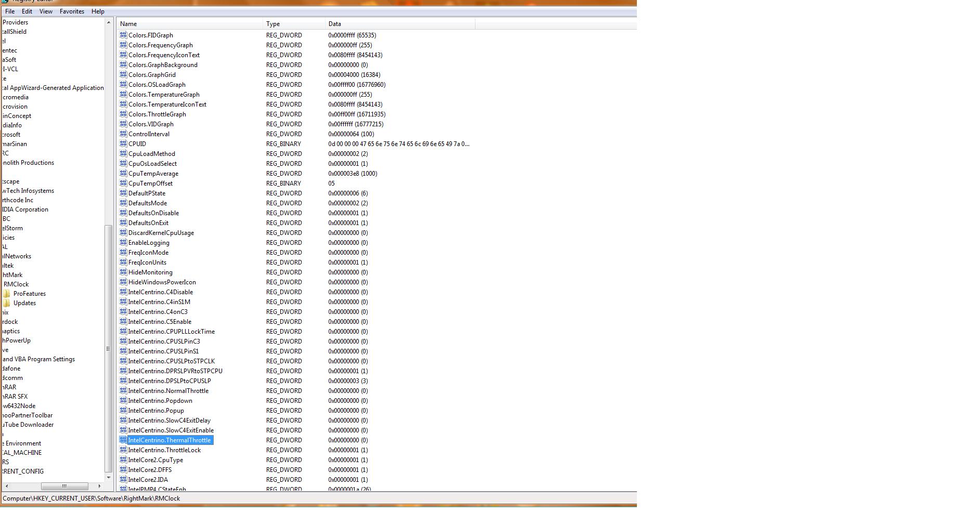Screen dimensions: 966x512
Task: Select the VBA Program Settings key
Action: (x=38, y=359)
